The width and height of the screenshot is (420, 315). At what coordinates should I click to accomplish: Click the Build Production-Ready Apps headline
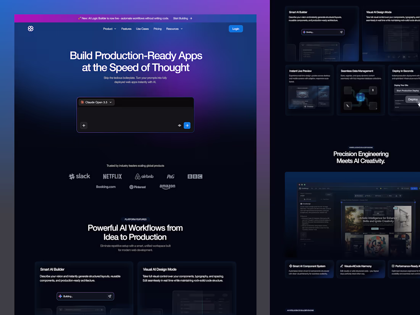click(x=136, y=61)
